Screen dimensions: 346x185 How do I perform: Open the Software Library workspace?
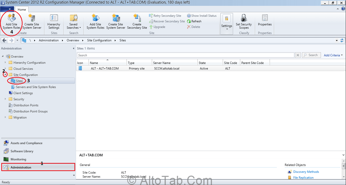pyautogui.click(x=38, y=151)
